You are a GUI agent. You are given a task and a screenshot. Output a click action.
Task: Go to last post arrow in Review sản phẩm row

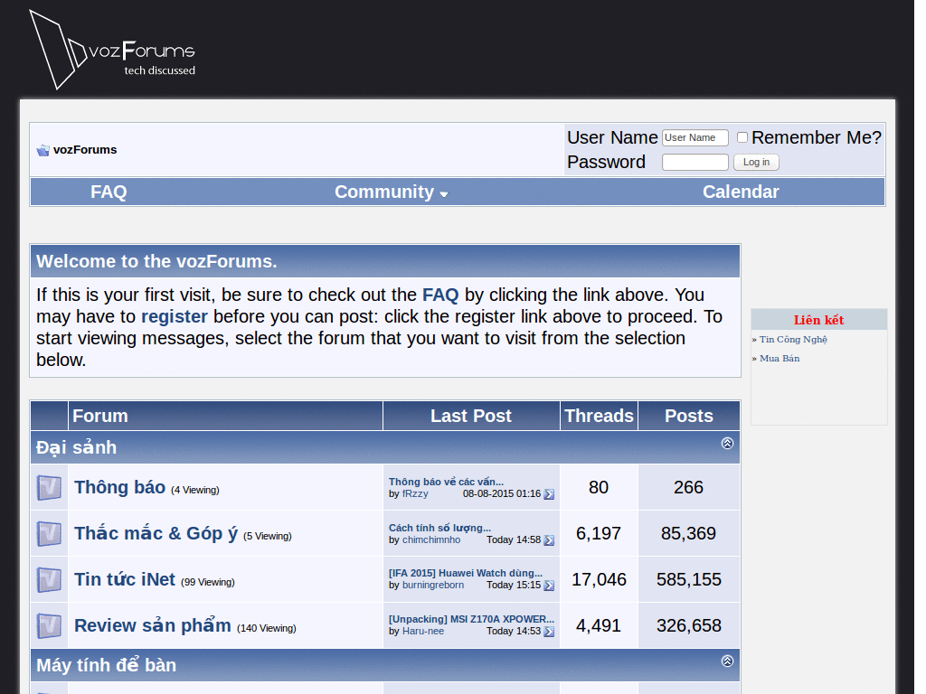click(x=549, y=632)
